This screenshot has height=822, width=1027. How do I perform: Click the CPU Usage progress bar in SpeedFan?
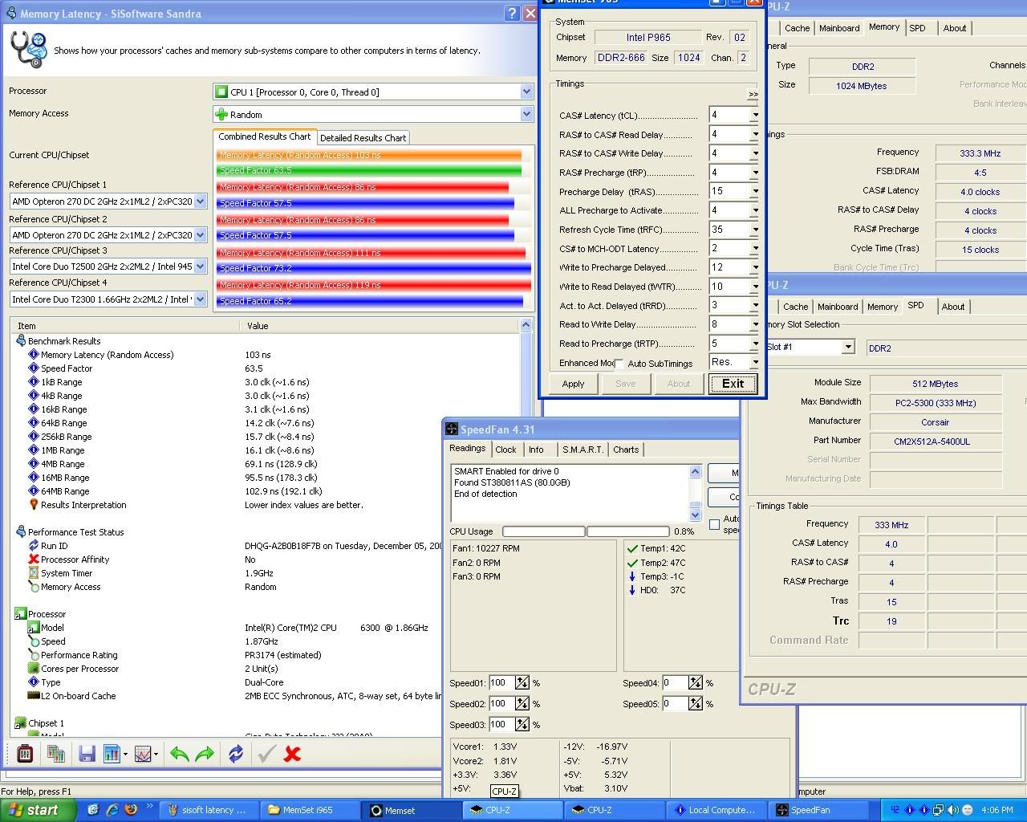[586, 531]
